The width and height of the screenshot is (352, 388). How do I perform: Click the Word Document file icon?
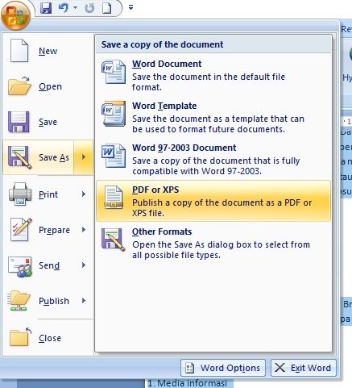click(x=114, y=72)
